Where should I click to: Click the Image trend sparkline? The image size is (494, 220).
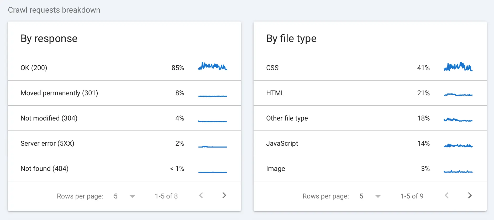[x=458, y=171]
